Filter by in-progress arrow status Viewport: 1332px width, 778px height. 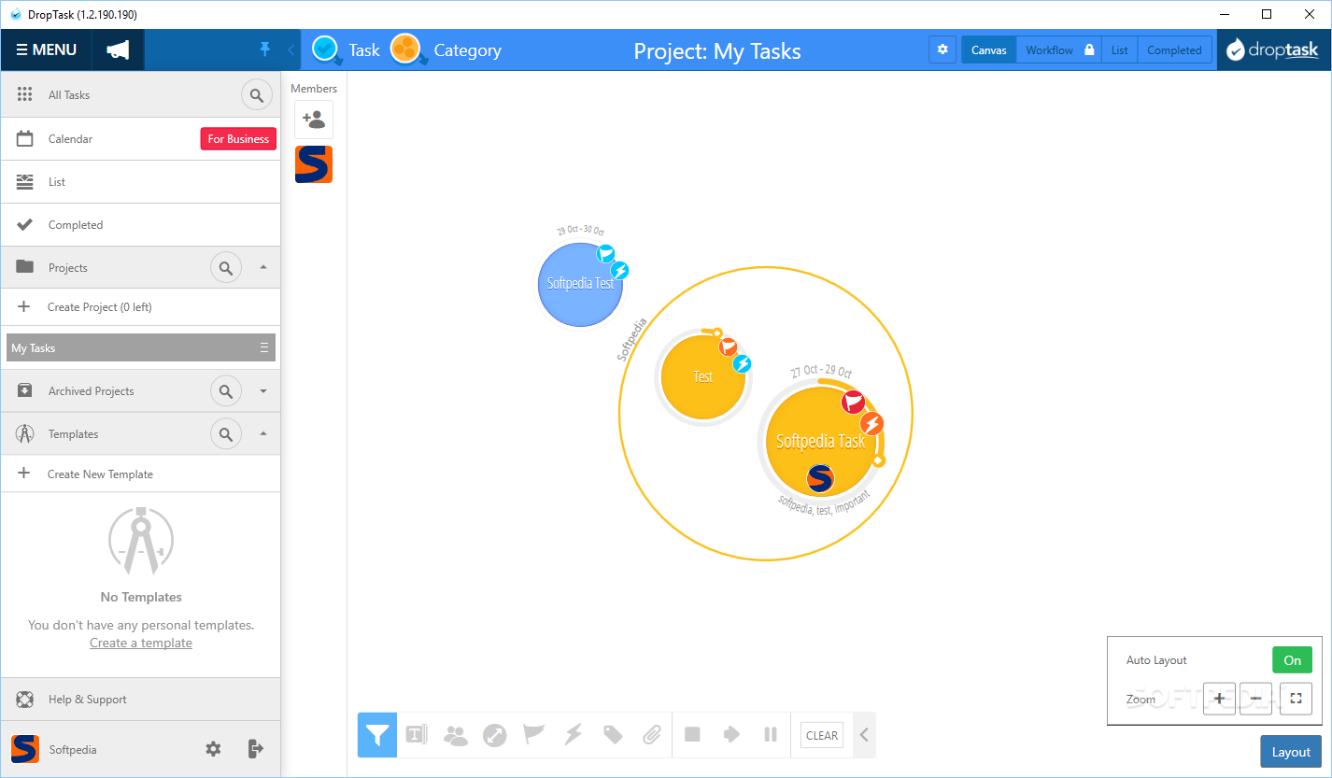731,735
